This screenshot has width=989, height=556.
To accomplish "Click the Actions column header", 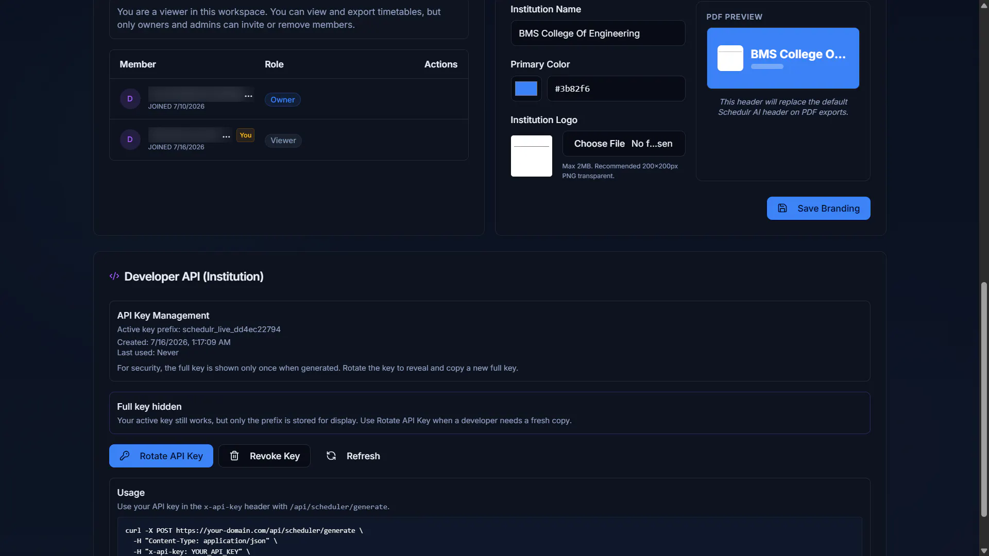I will [x=440, y=64].
